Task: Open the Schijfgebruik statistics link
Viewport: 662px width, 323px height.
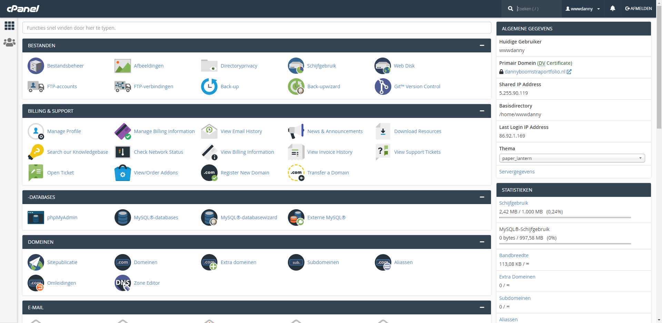Action: [513, 203]
